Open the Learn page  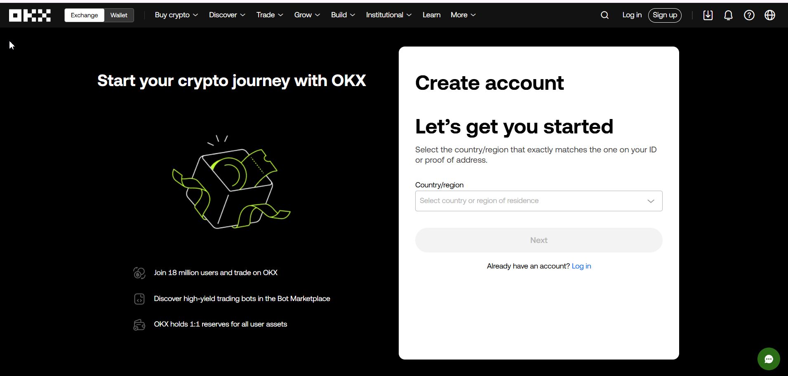pyautogui.click(x=431, y=15)
